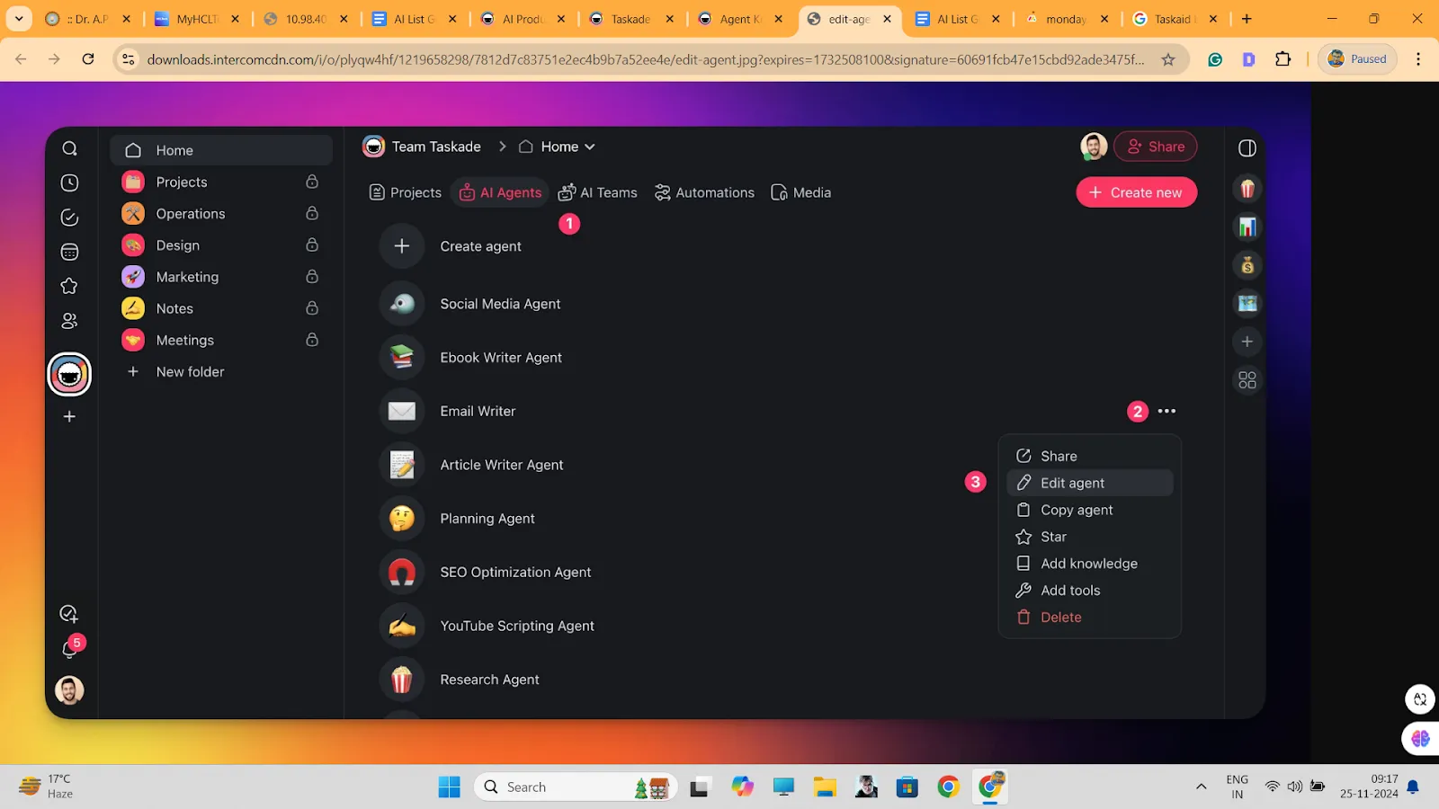Choose Add tools in the context menu

(1090, 591)
